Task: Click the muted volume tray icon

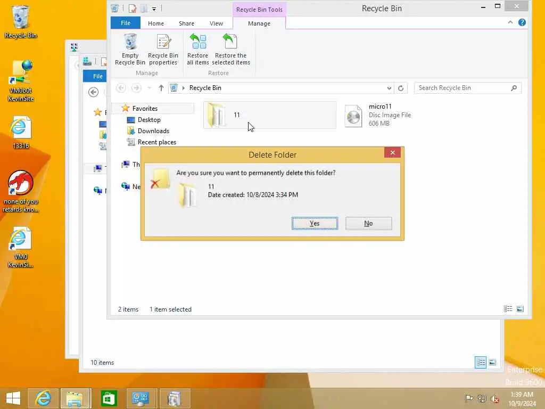Action: [x=495, y=398]
